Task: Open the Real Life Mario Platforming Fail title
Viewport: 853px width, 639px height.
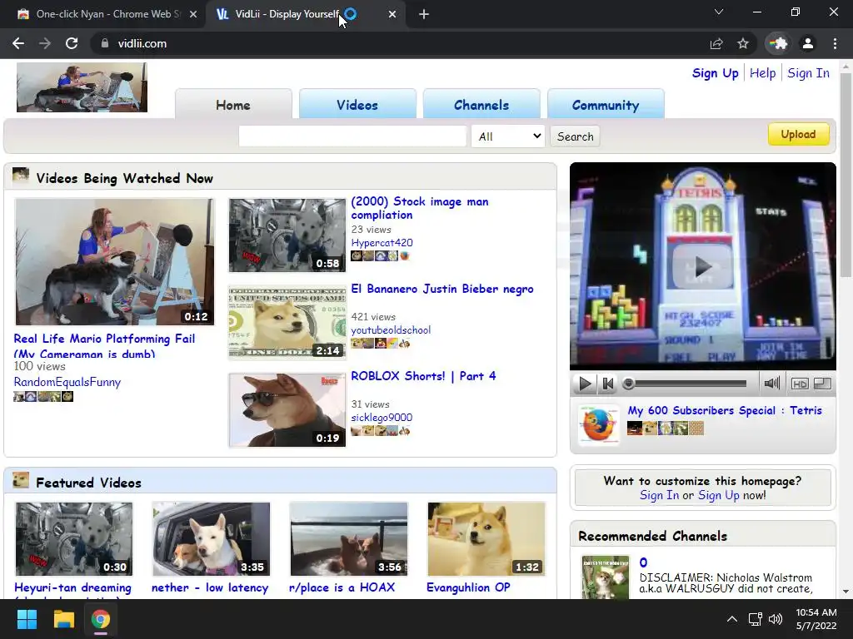Action: coord(104,345)
